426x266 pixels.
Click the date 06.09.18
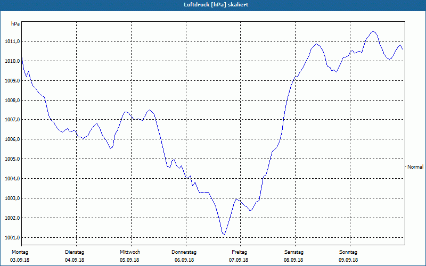[x=184, y=260]
